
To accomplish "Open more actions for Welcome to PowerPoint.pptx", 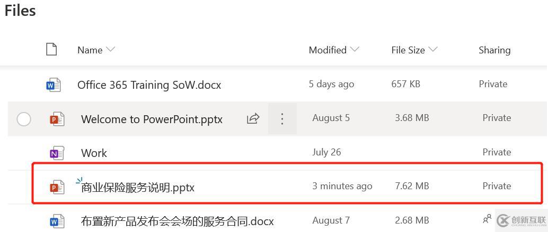I will pyautogui.click(x=282, y=118).
